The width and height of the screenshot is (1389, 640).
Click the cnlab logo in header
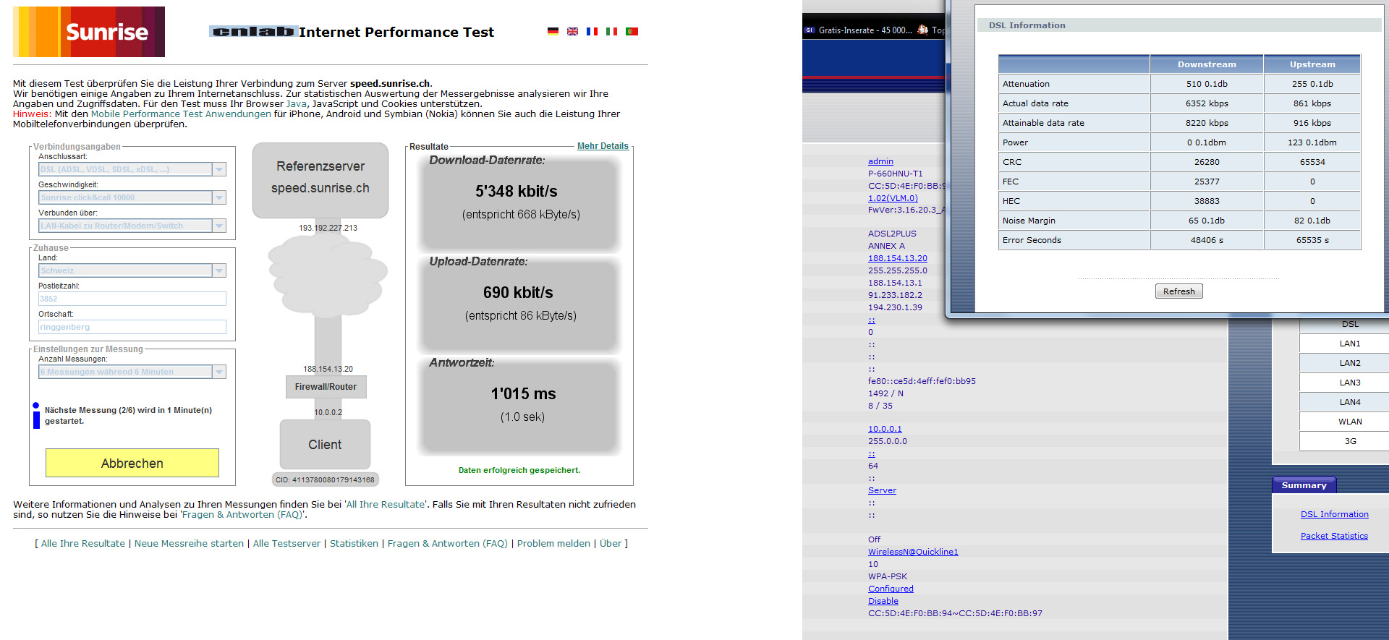(x=252, y=31)
